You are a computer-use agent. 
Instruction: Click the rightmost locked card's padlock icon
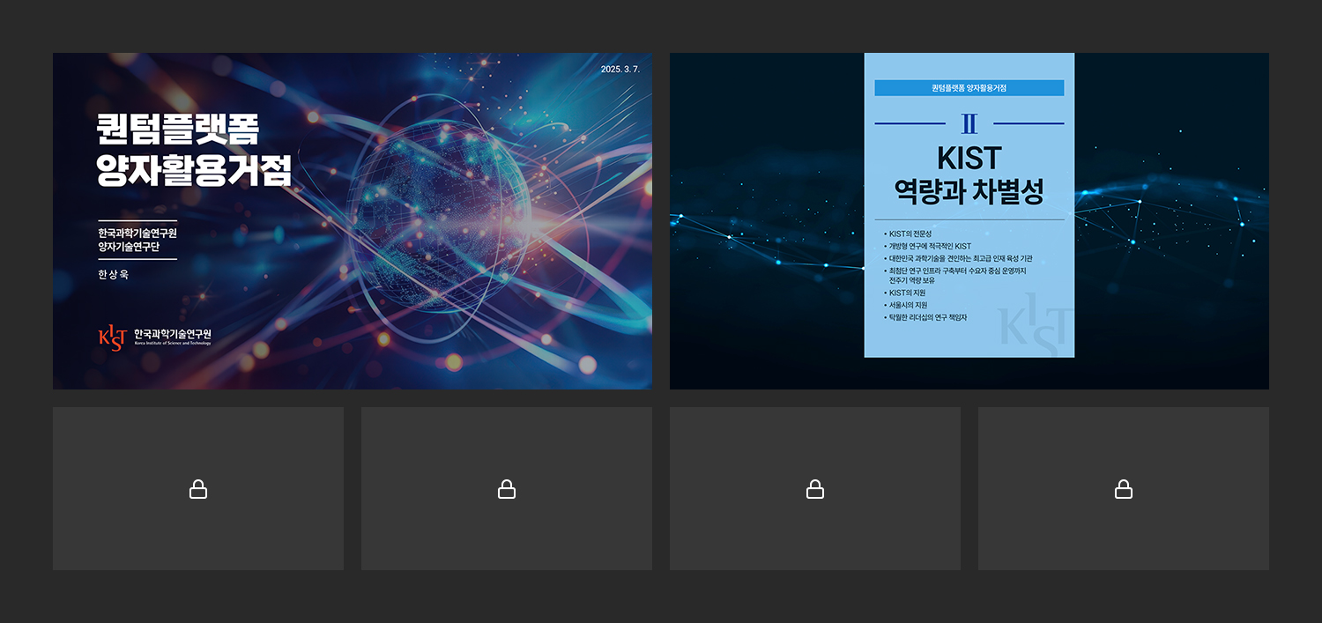click(1124, 489)
